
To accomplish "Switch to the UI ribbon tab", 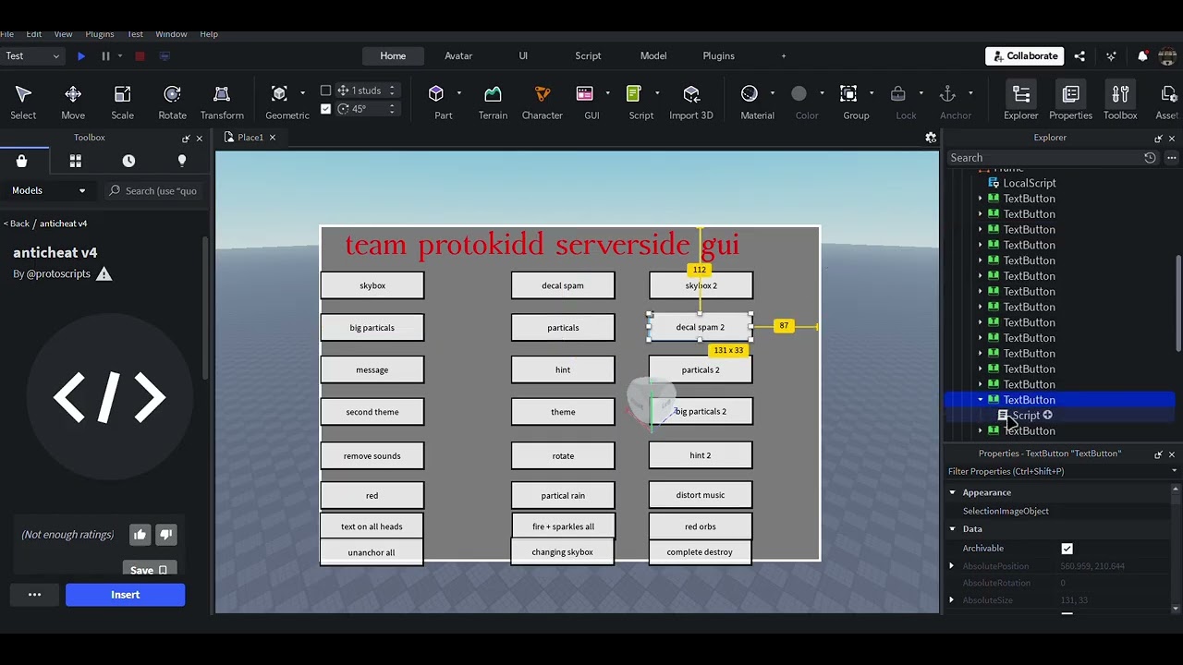I will tap(523, 56).
